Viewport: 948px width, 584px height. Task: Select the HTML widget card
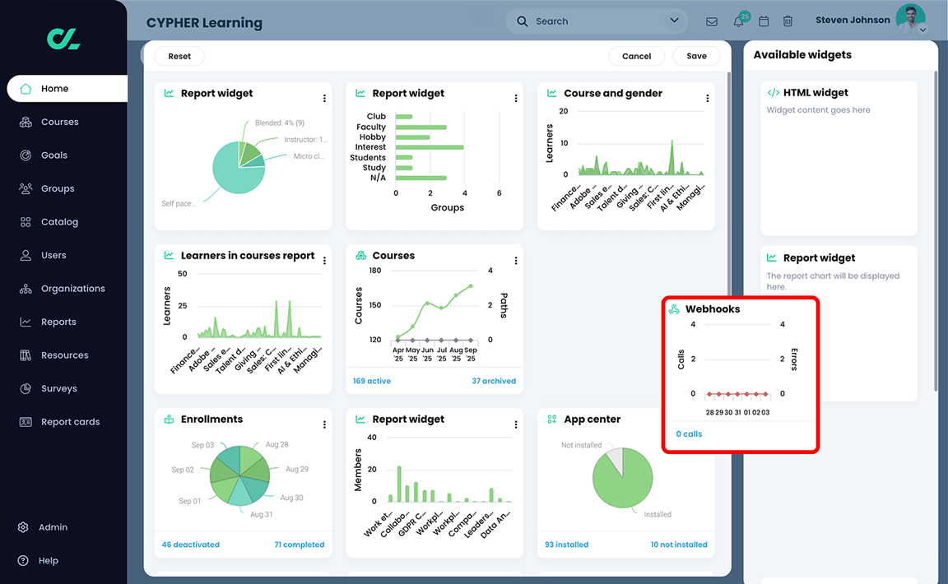click(839, 159)
